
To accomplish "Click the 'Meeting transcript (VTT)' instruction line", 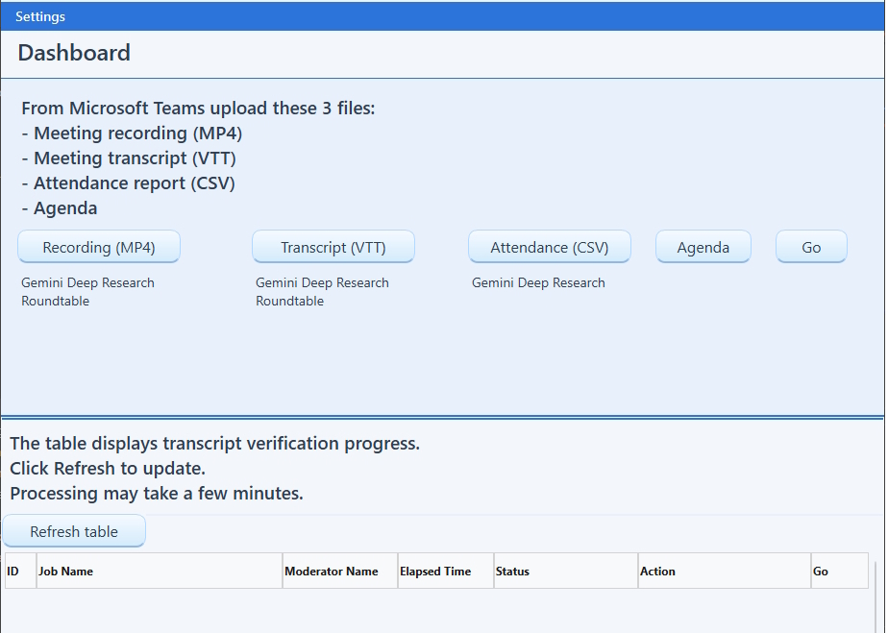I will click(x=129, y=158).
